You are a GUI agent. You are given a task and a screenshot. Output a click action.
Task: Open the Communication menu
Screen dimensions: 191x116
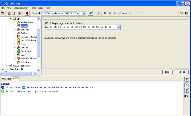coord(21,8)
